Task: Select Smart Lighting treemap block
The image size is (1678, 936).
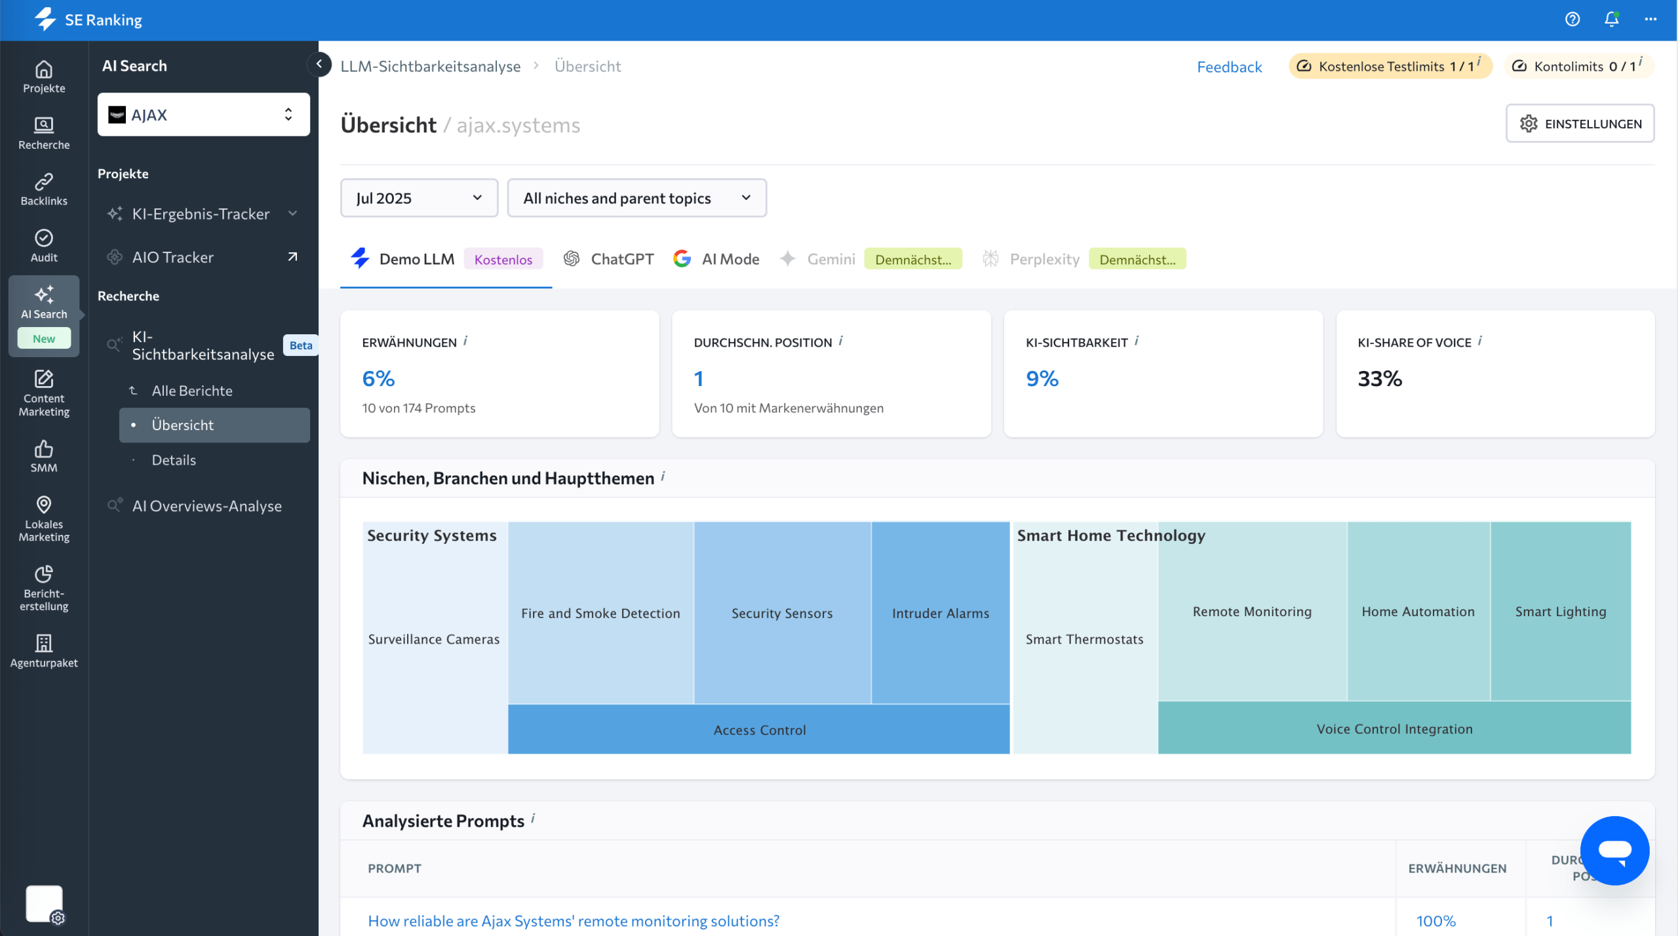Action: tap(1561, 612)
